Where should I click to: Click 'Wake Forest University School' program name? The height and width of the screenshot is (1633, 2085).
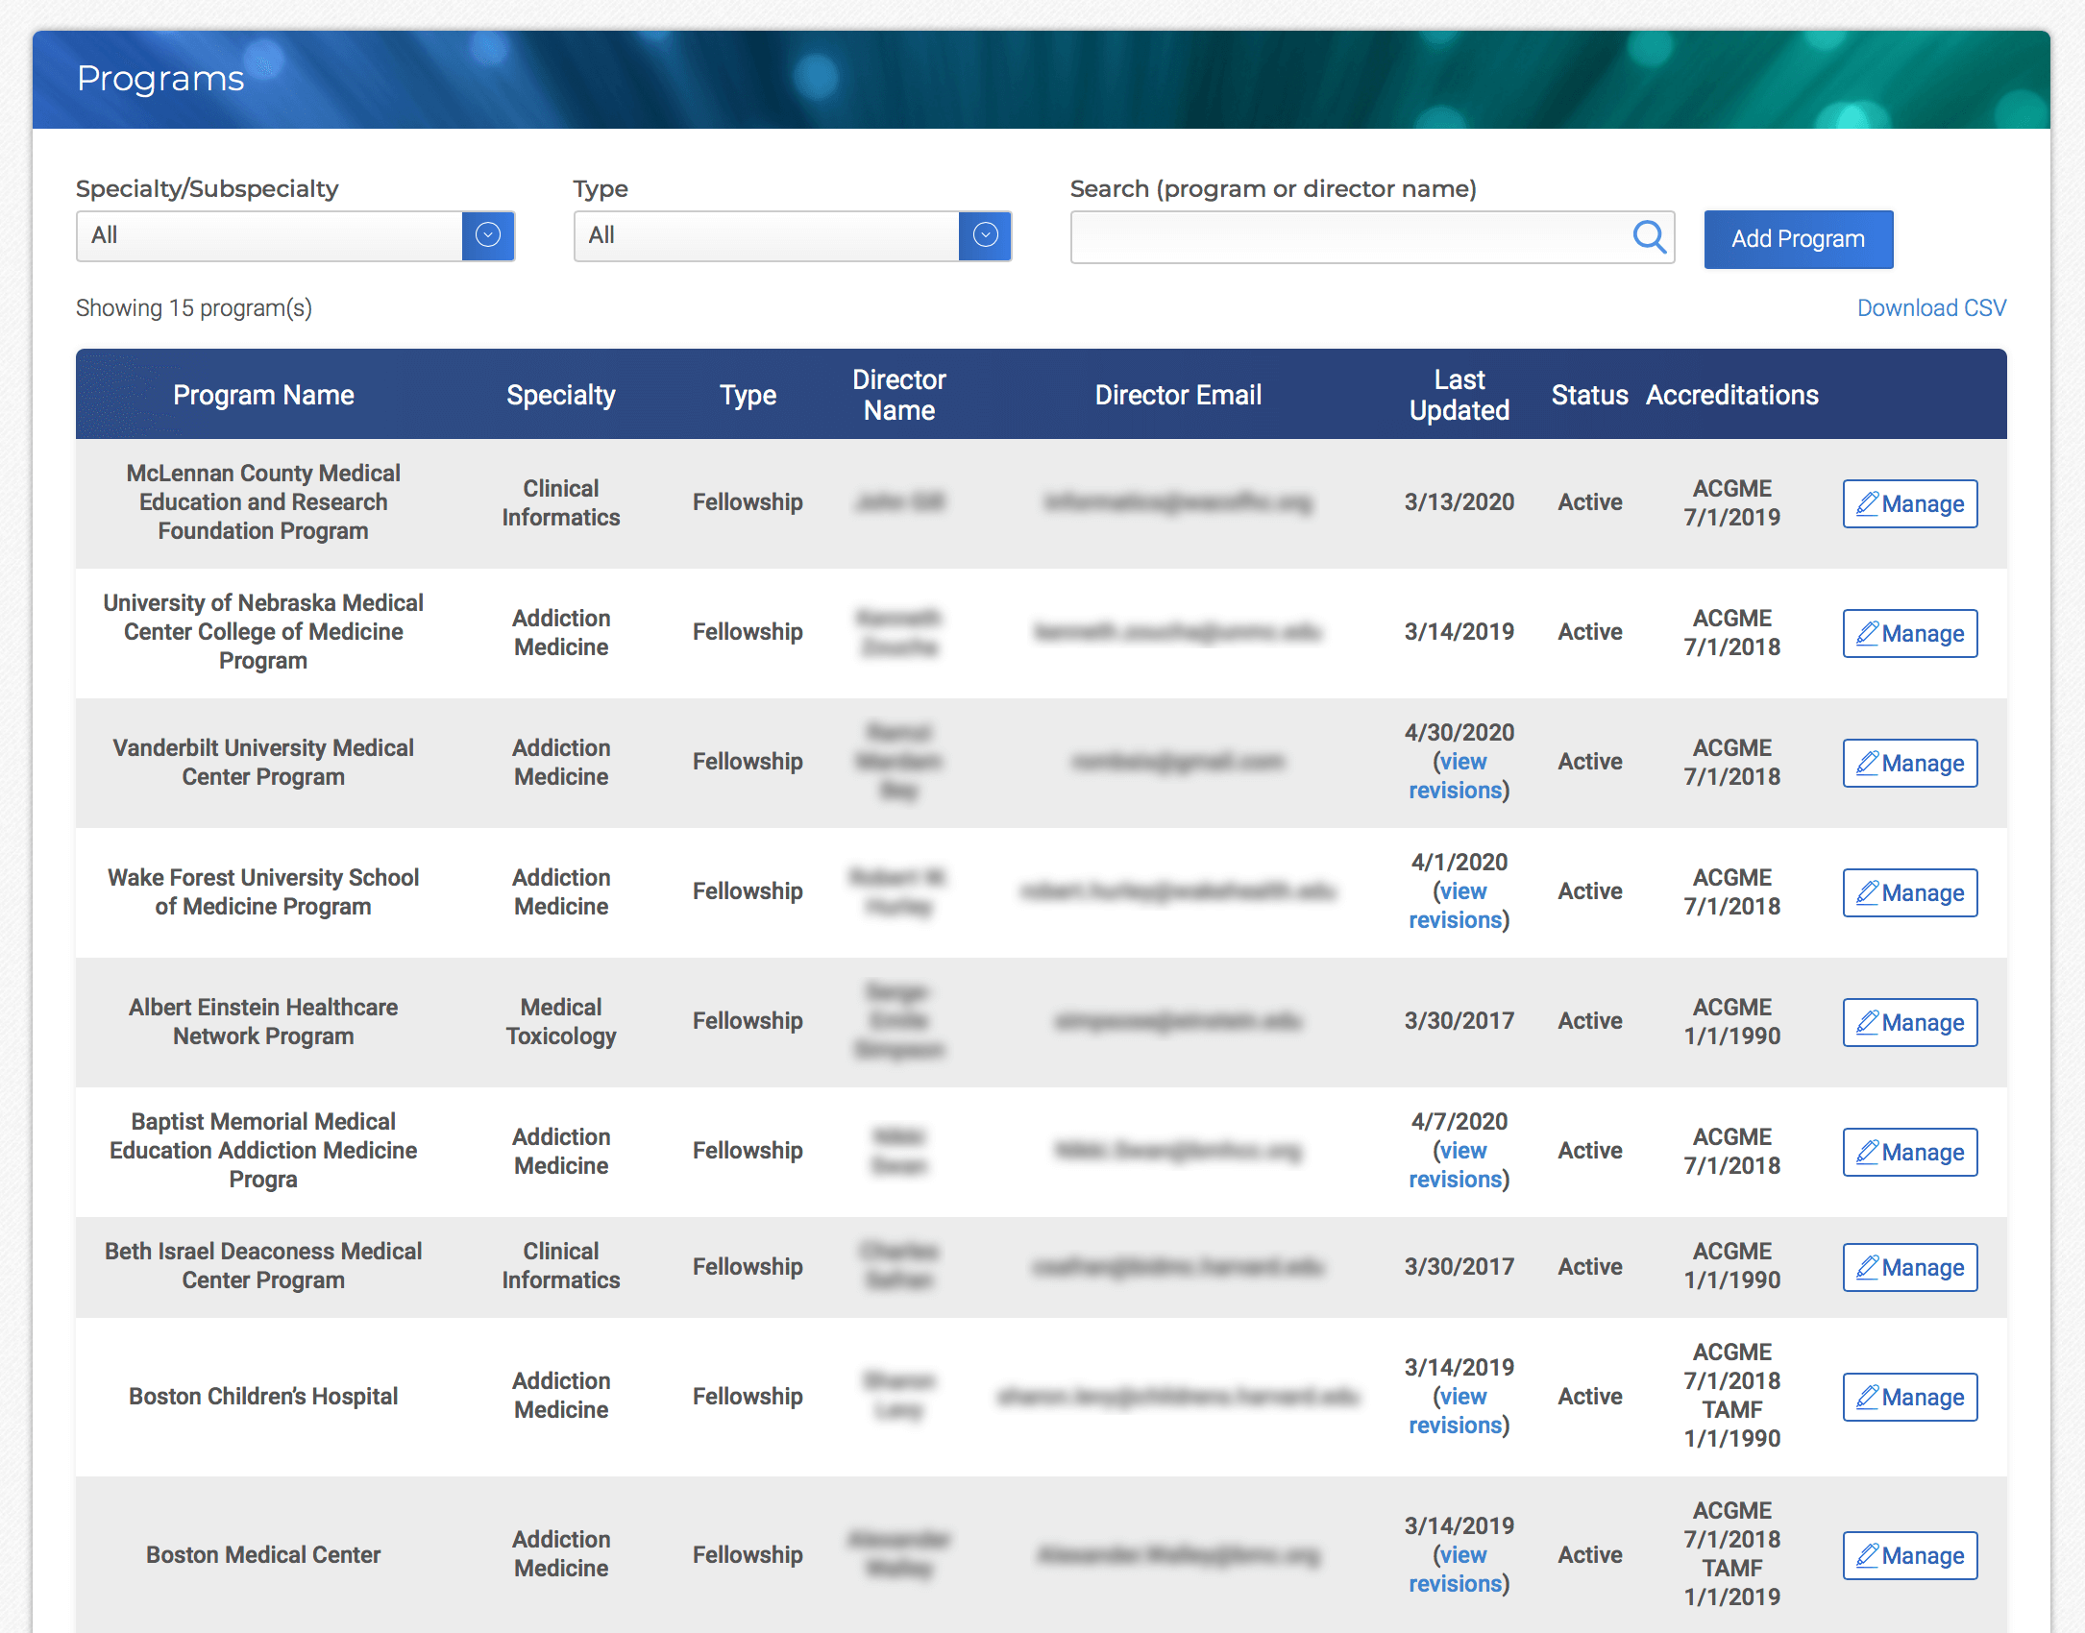(x=263, y=891)
